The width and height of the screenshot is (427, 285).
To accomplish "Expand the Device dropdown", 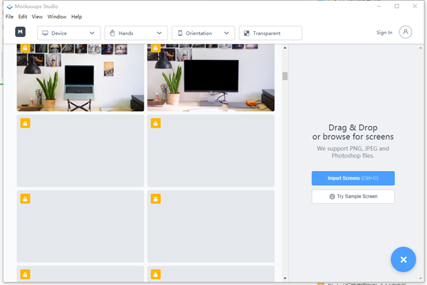I will tap(69, 33).
